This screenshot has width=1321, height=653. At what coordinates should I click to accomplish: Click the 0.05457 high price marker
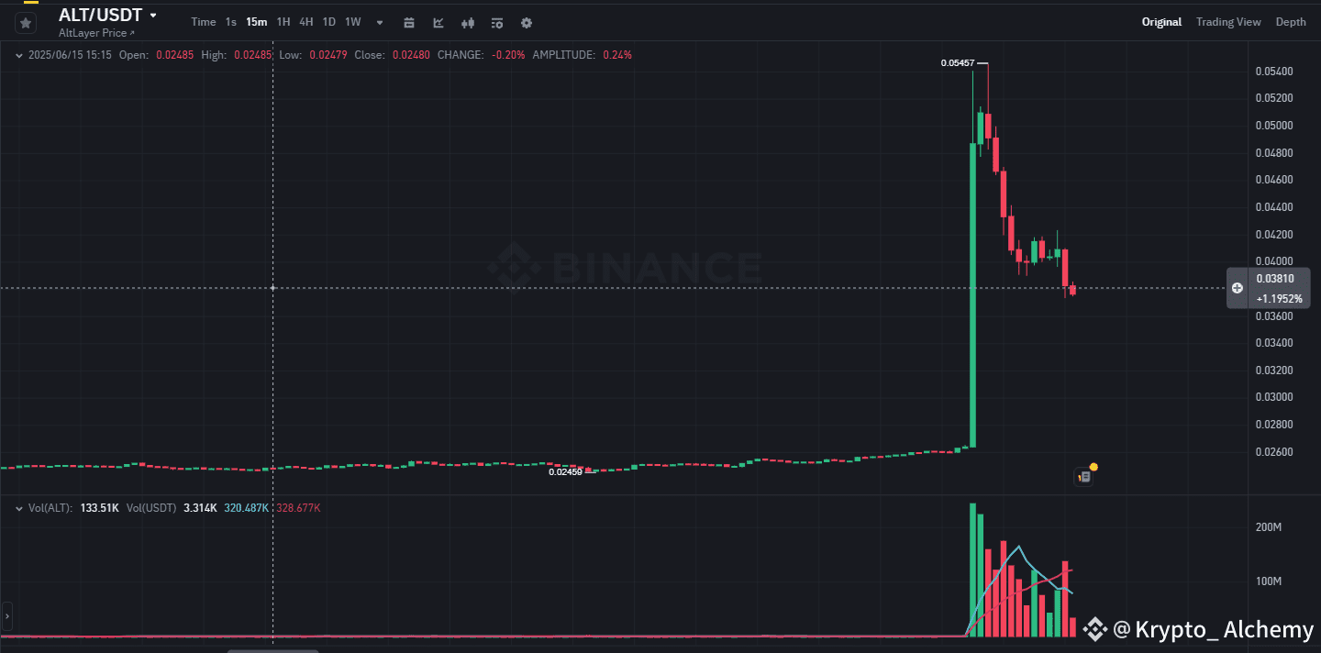click(957, 63)
